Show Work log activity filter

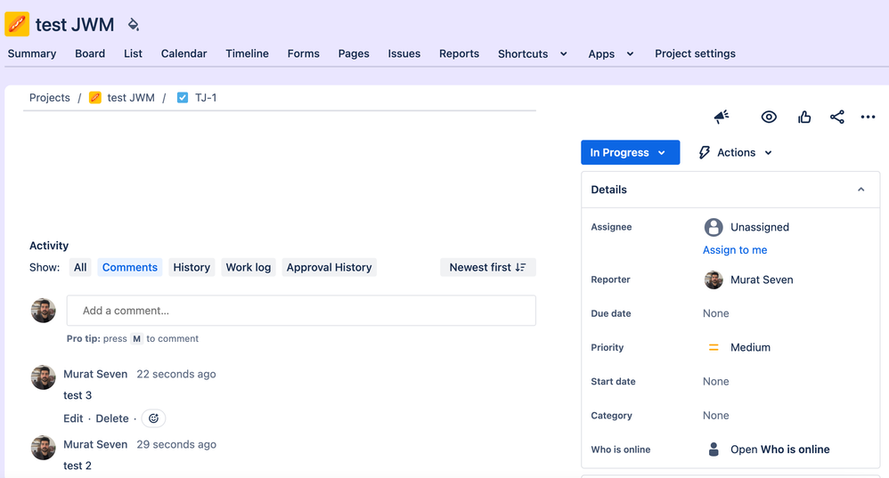(x=249, y=267)
